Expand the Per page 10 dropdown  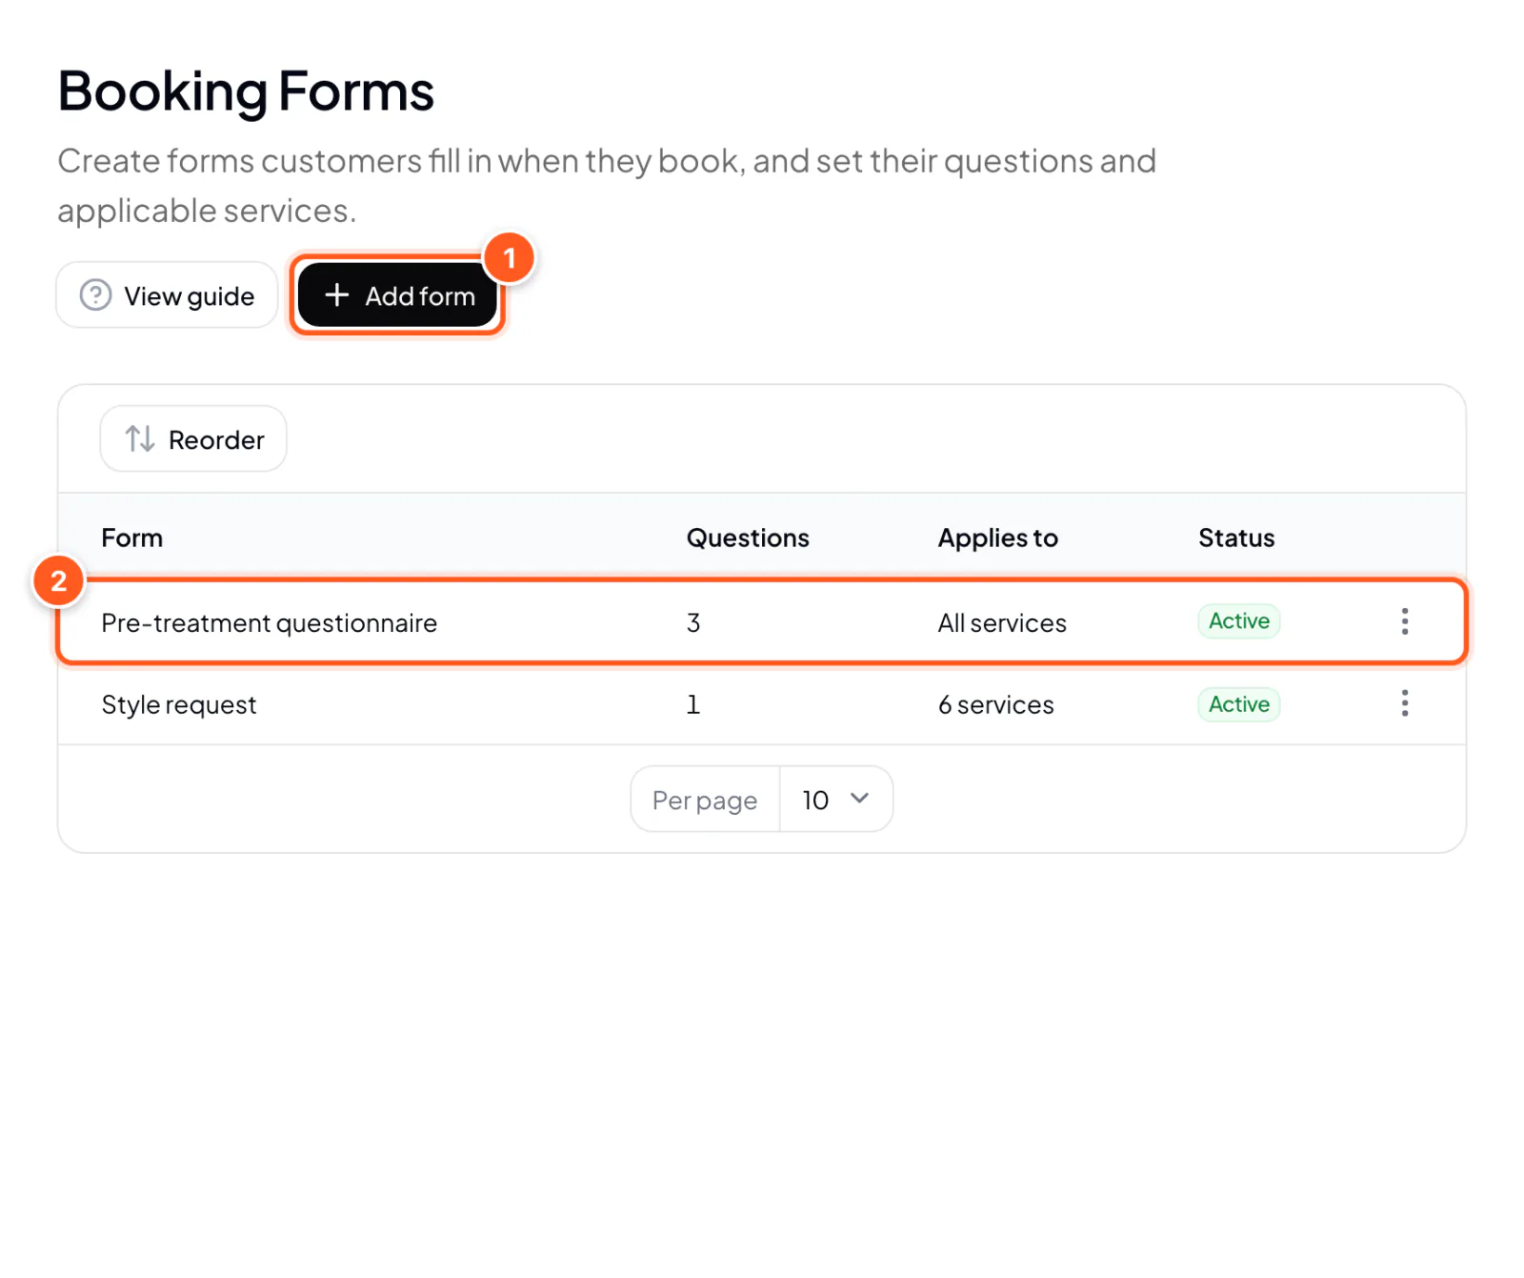tap(835, 799)
